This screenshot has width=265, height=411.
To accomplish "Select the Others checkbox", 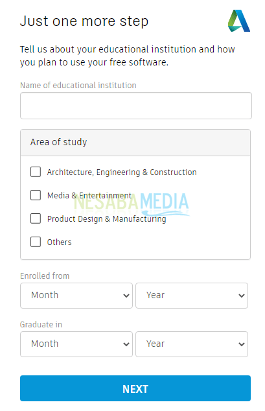I will click(36, 242).
